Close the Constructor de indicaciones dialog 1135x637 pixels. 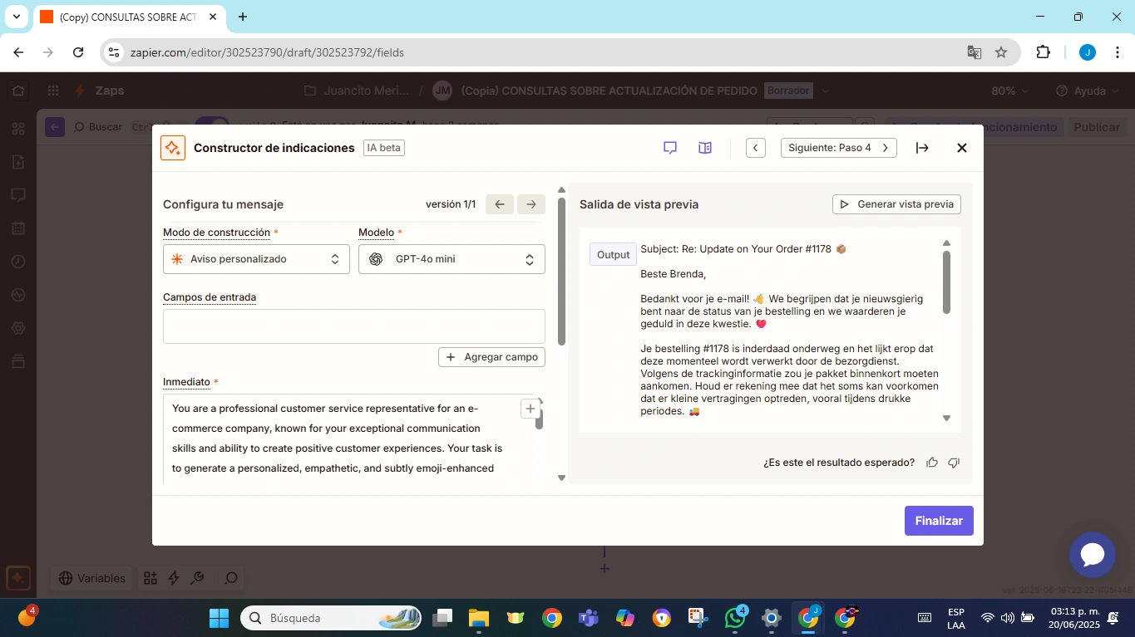point(962,148)
